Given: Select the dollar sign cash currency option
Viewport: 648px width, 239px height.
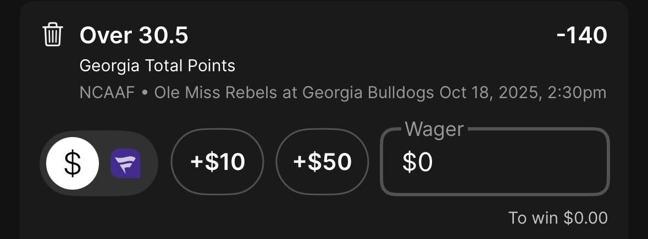Looking at the screenshot, I should 73,163.
